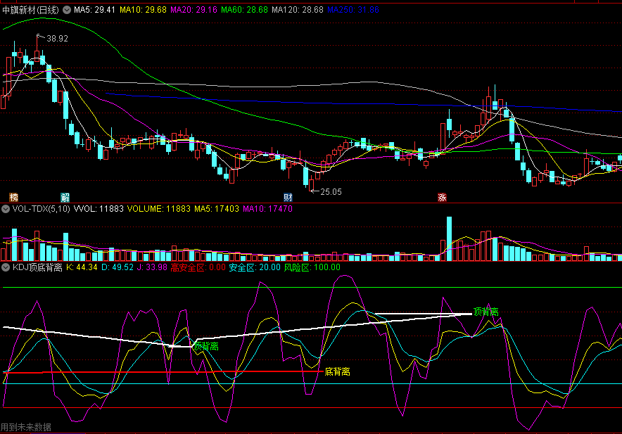Select the MA20: 29.16 label
Viewport: 622px width, 434px height.
(194, 10)
